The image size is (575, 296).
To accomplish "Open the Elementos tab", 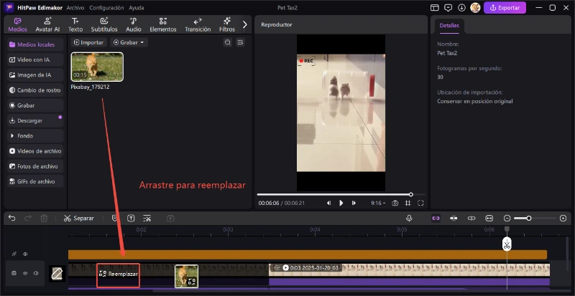I will click(x=163, y=25).
